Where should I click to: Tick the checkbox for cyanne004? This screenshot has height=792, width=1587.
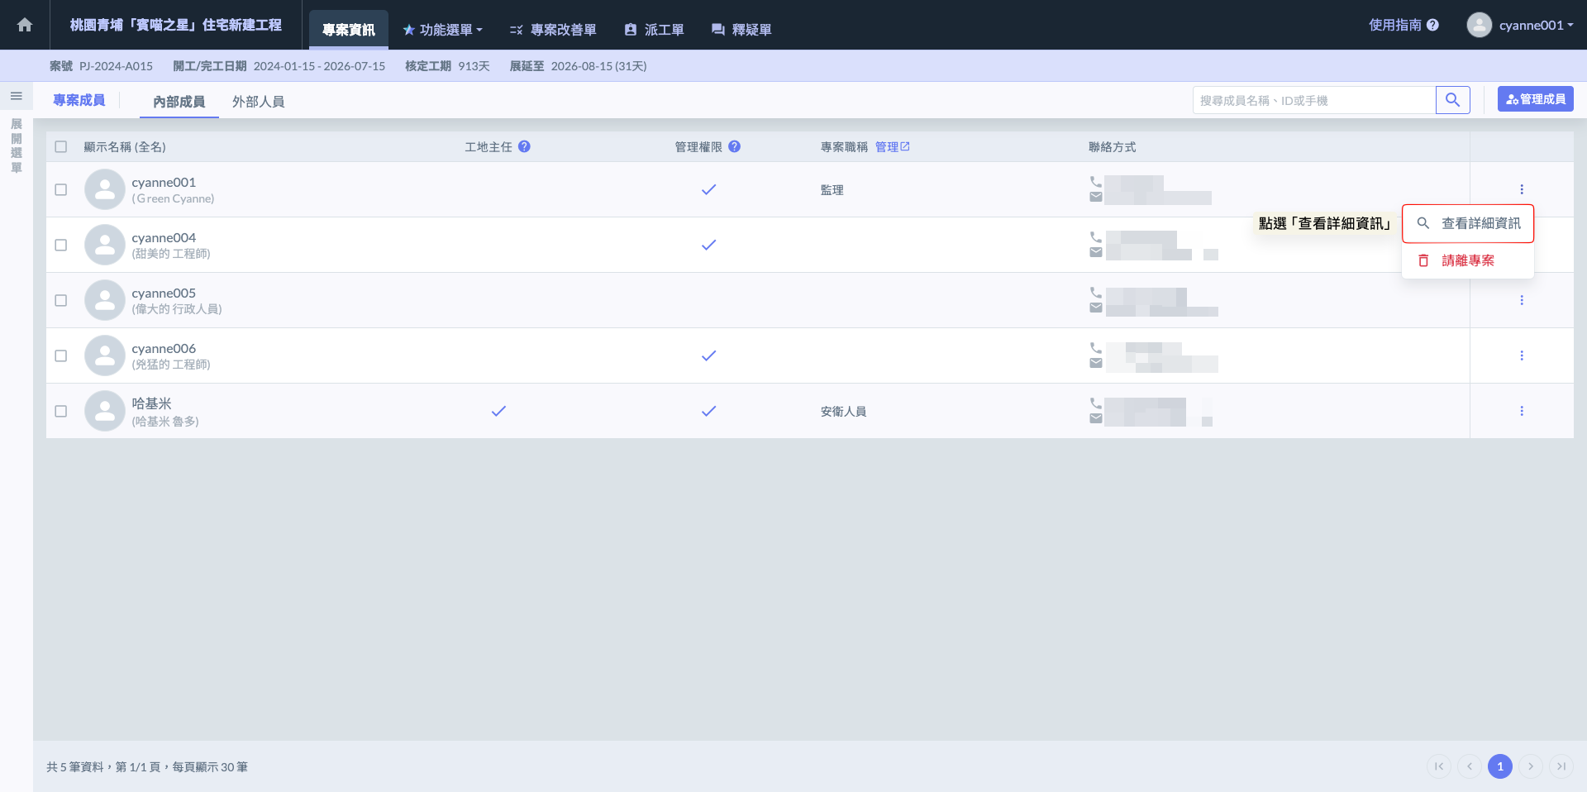pos(61,245)
